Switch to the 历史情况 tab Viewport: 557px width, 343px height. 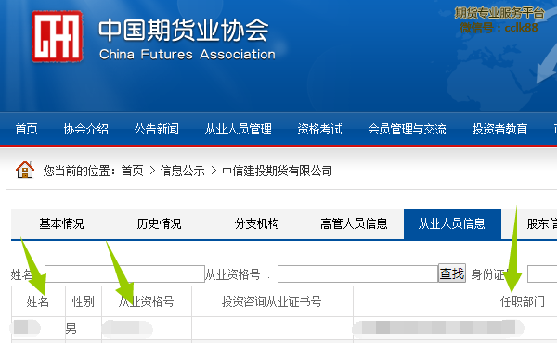(x=159, y=223)
